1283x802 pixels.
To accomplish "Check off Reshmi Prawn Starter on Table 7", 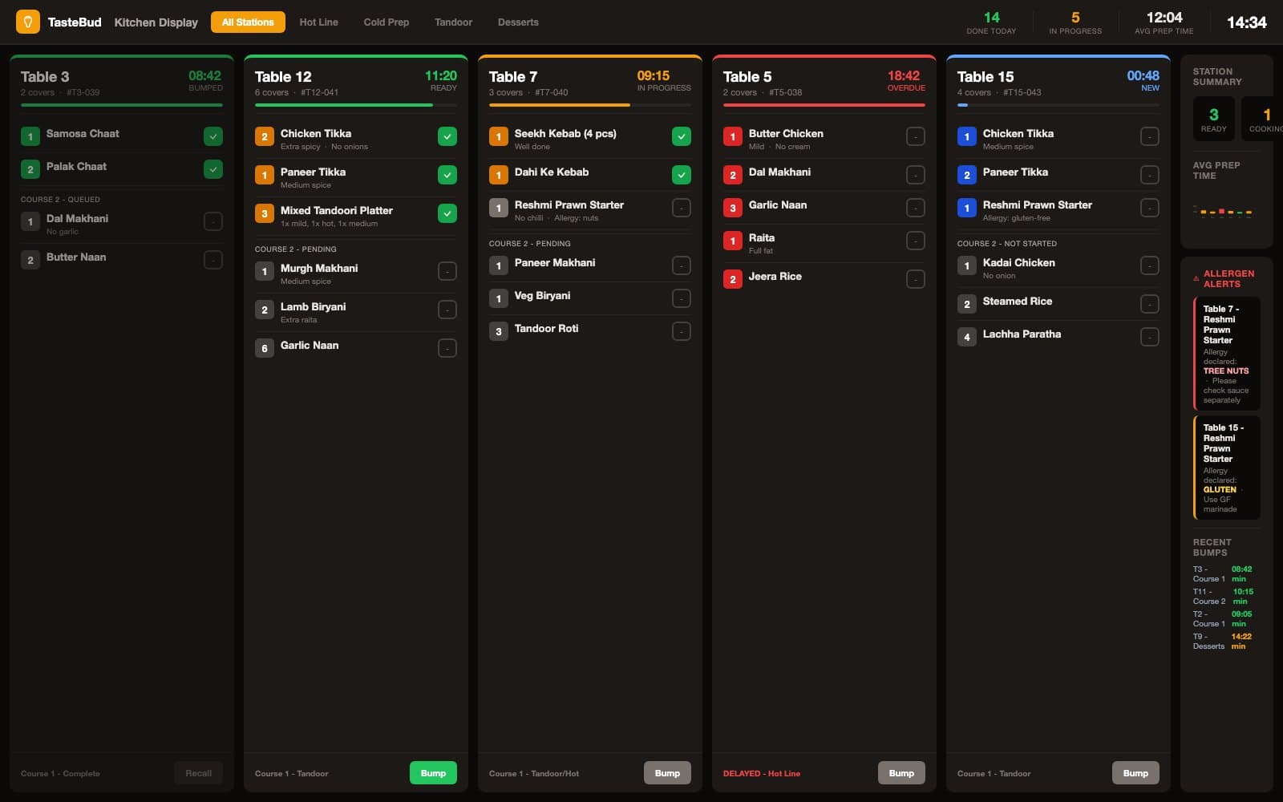I will coord(682,208).
